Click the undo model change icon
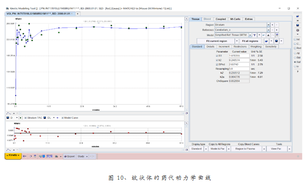The image size is (307, 185). (264, 35)
